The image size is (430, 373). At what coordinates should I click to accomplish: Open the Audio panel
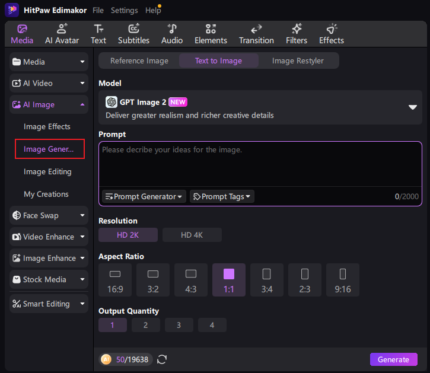click(172, 34)
